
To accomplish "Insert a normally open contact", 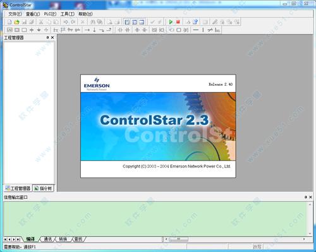I will [120, 30].
